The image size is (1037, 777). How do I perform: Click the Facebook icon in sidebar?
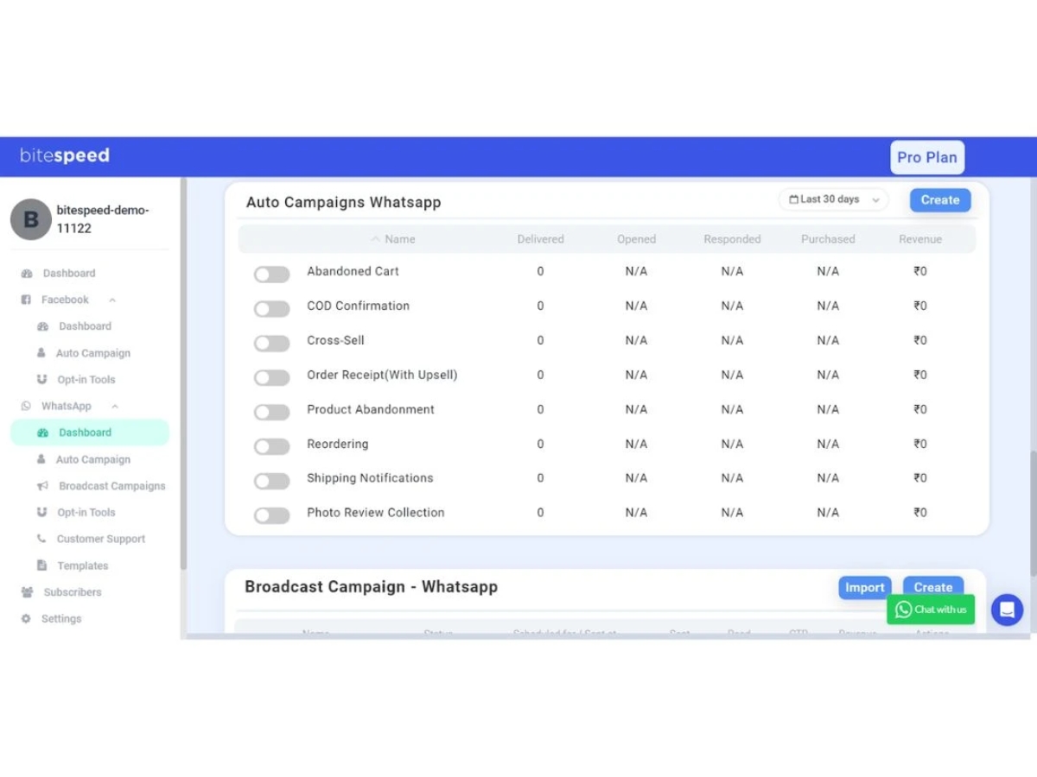pyautogui.click(x=26, y=300)
